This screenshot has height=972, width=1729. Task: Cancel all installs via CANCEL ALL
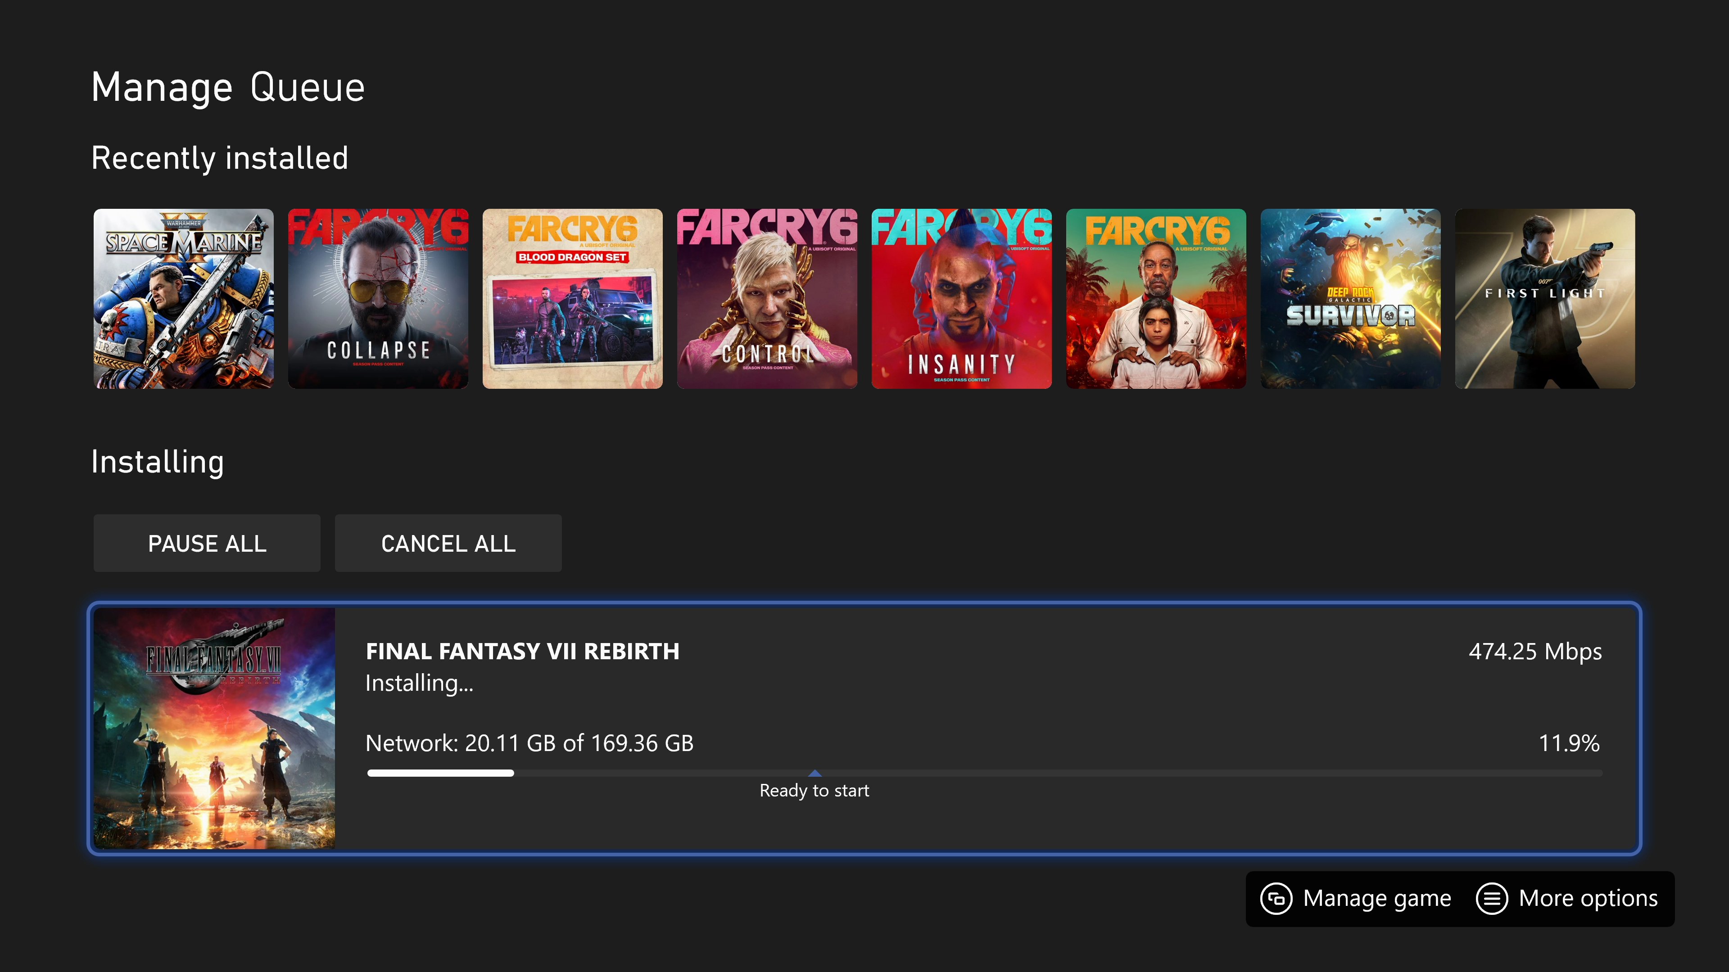pyautogui.click(x=448, y=543)
